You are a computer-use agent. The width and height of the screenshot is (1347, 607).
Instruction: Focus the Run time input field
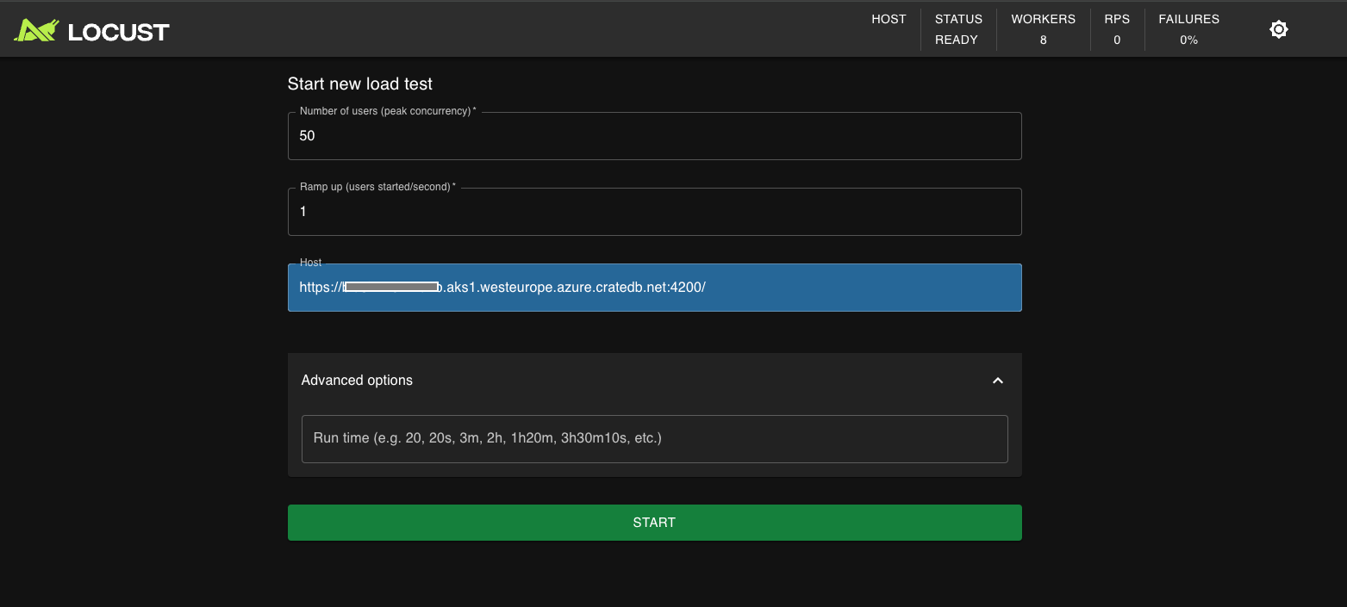click(654, 438)
